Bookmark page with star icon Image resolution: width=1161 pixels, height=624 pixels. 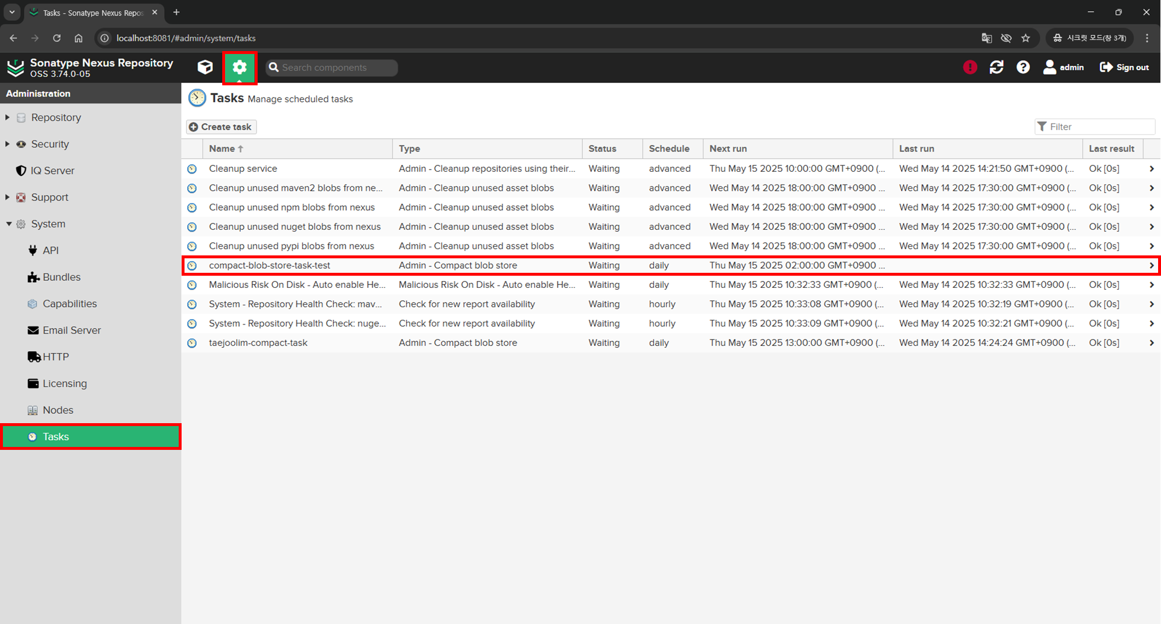tap(1026, 38)
